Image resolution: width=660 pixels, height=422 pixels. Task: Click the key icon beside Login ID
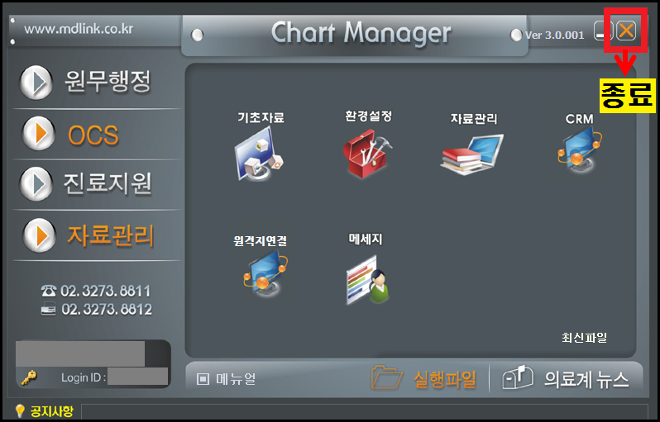(x=29, y=377)
